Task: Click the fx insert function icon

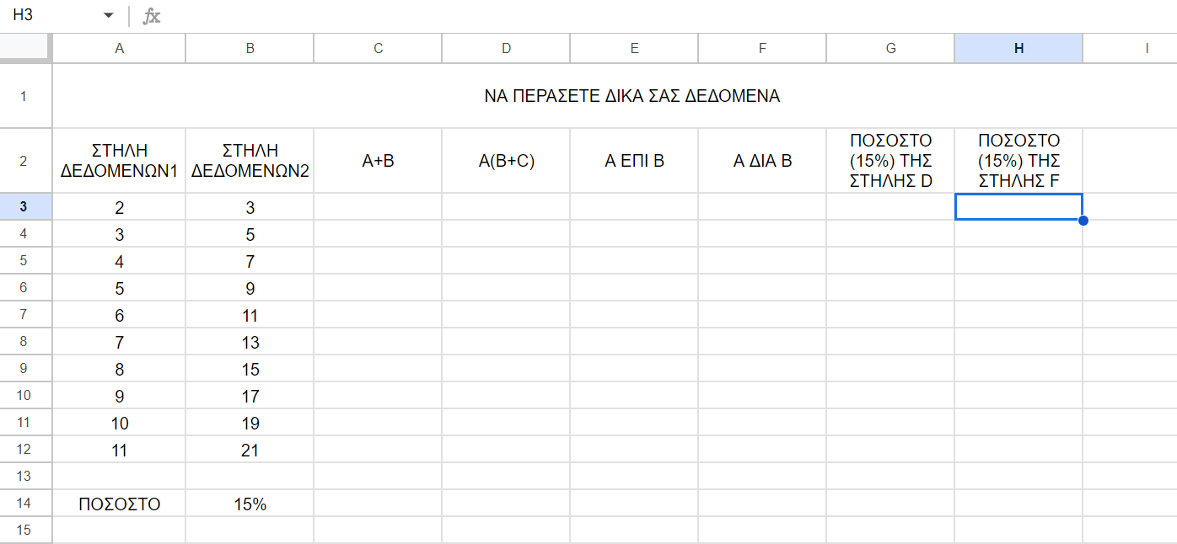Action: pos(152,16)
